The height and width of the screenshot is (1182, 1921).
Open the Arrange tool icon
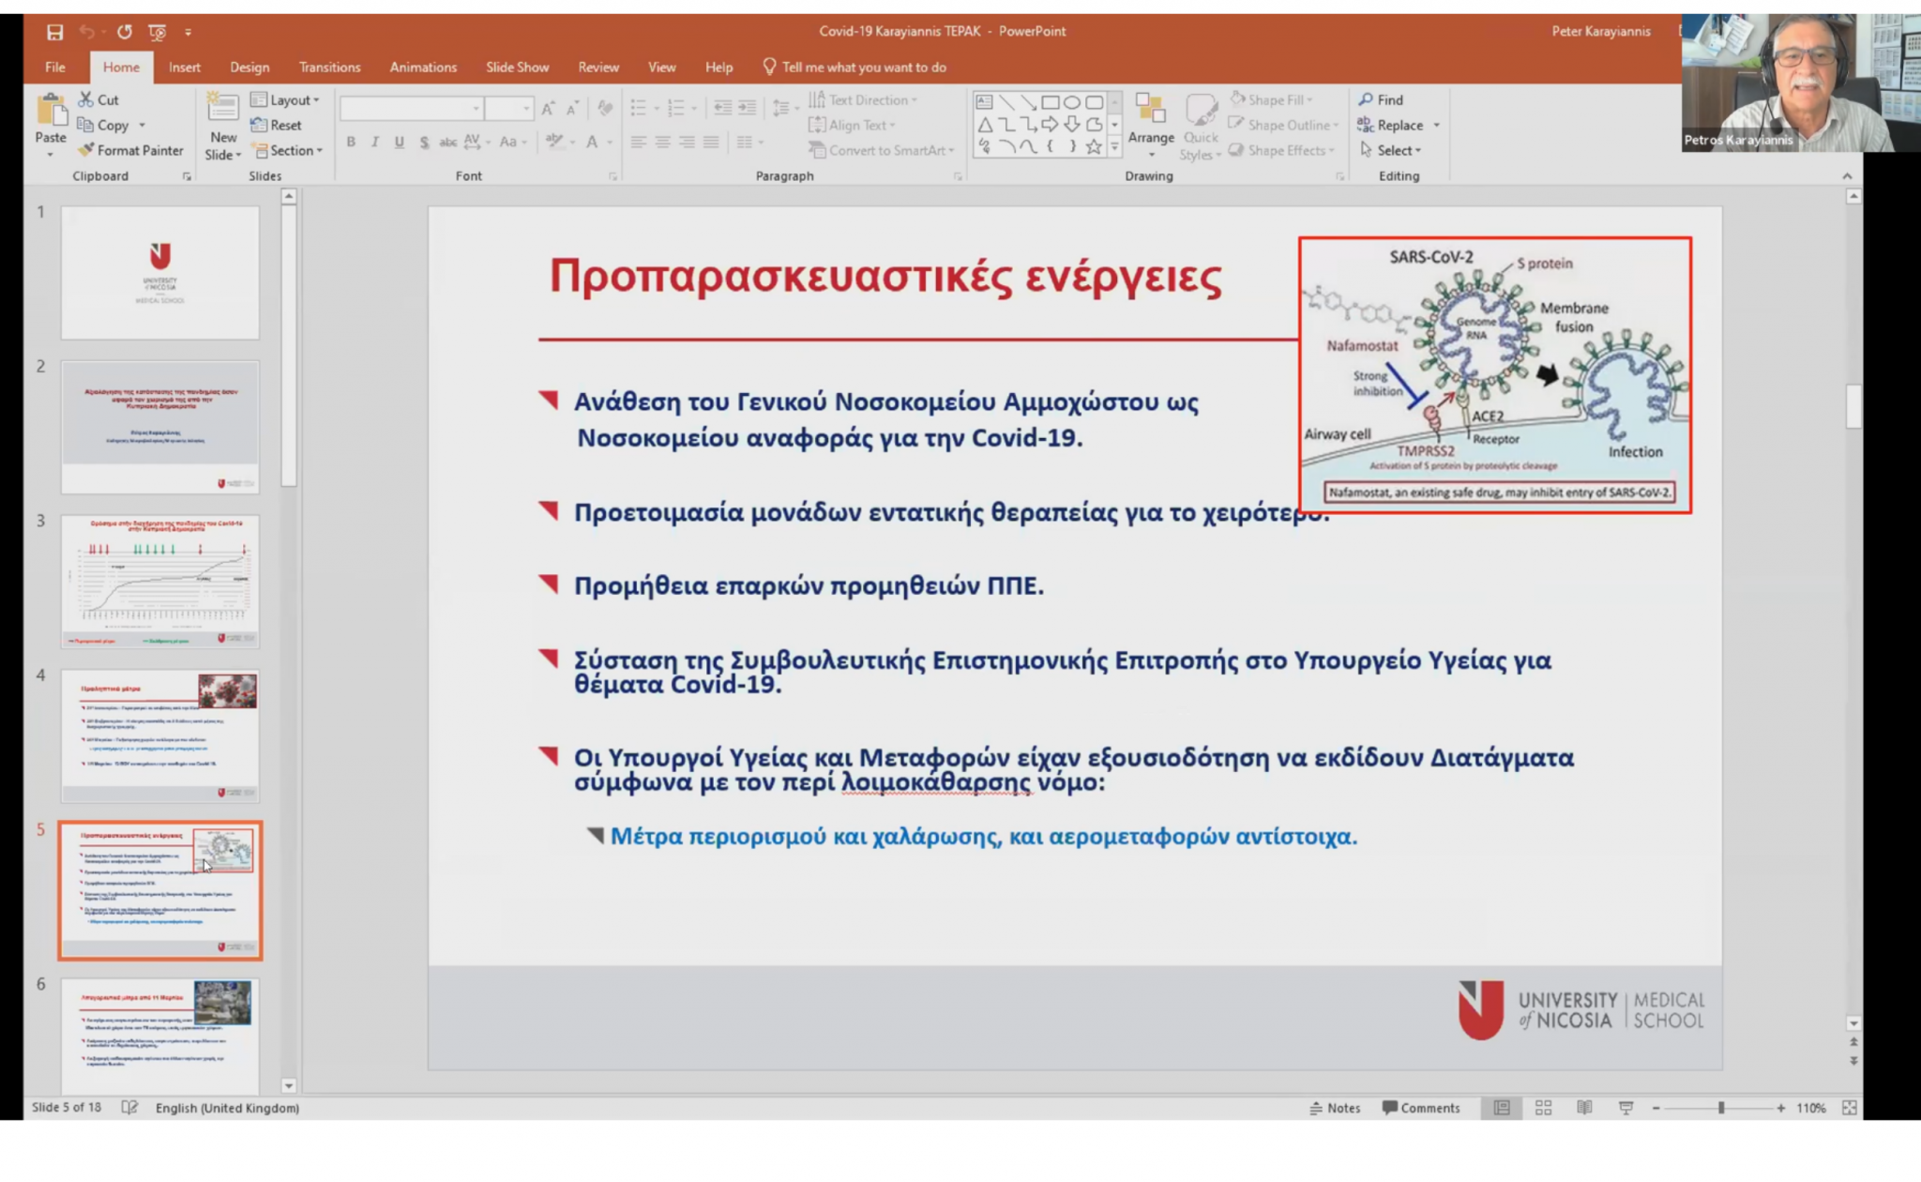tap(1150, 109)
